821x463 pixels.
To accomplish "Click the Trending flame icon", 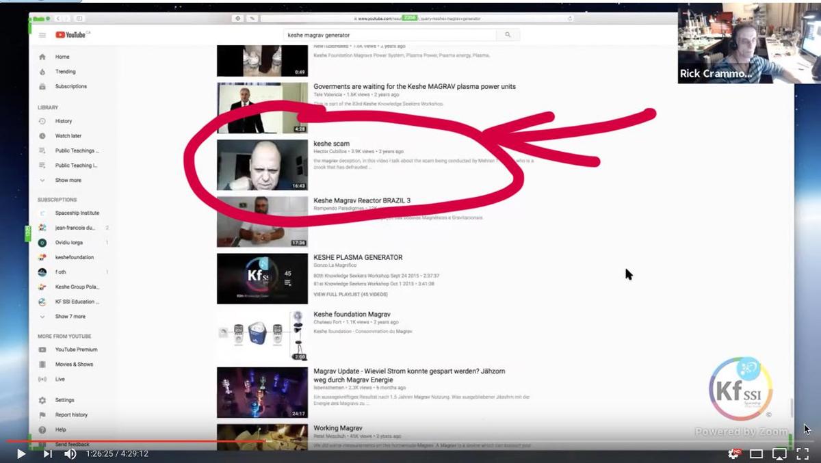I will pyautogui.click(x=42, y=72).
